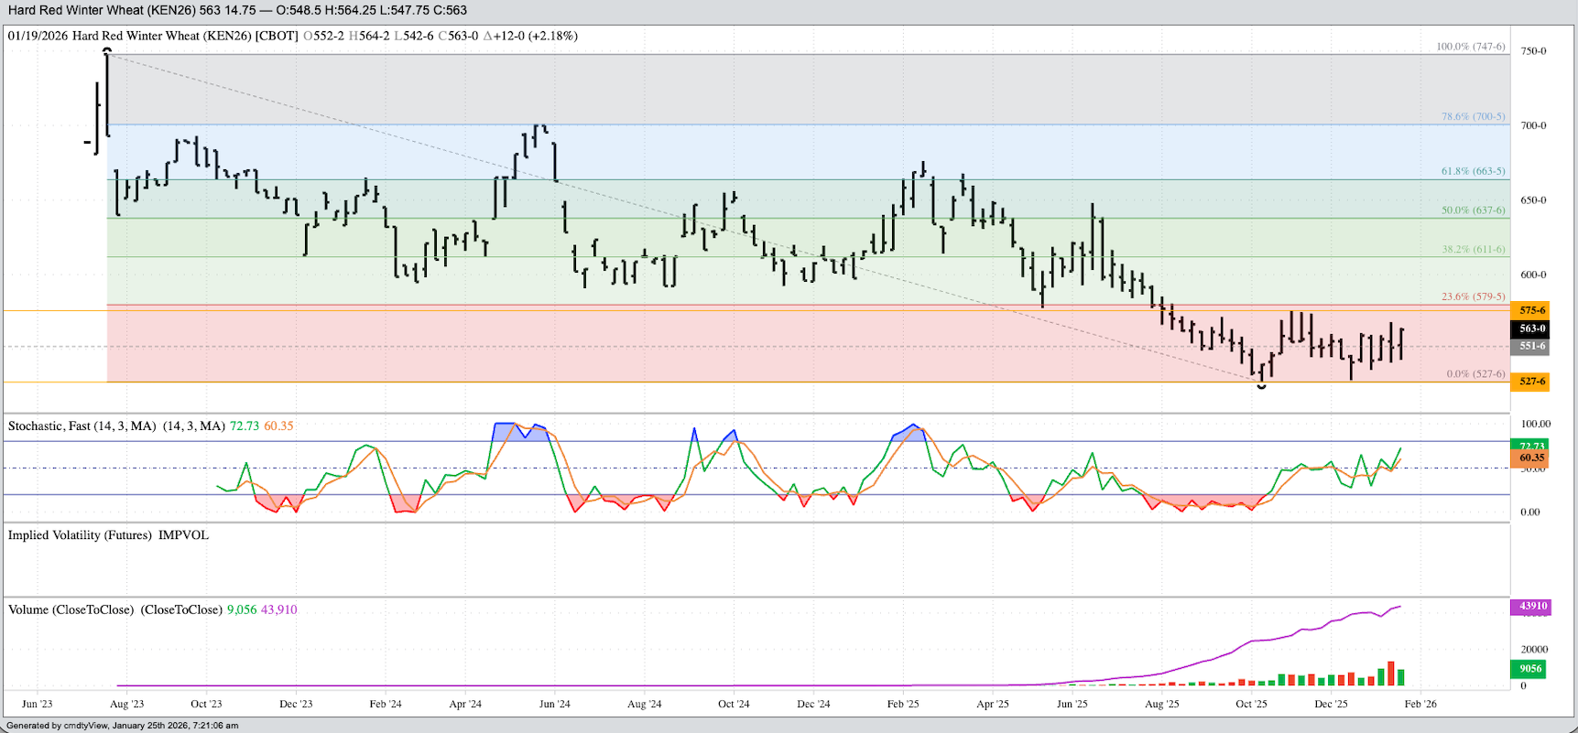This screenshot has width=1578, height=733.
Task: Click the 700-0 price axis label
Action: pos(1533,125)
